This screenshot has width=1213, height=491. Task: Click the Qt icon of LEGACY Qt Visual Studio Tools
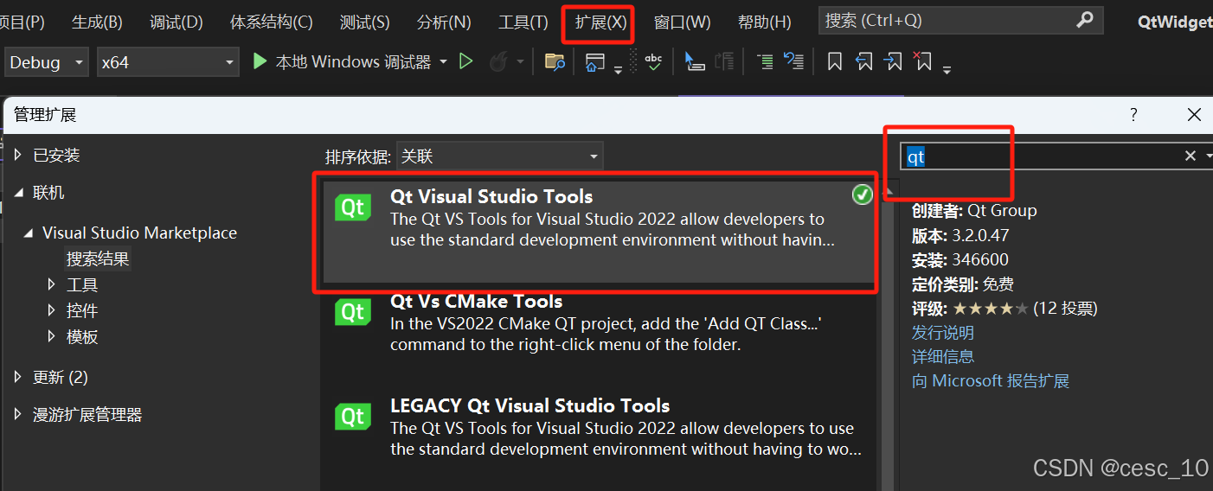point(352,417)
